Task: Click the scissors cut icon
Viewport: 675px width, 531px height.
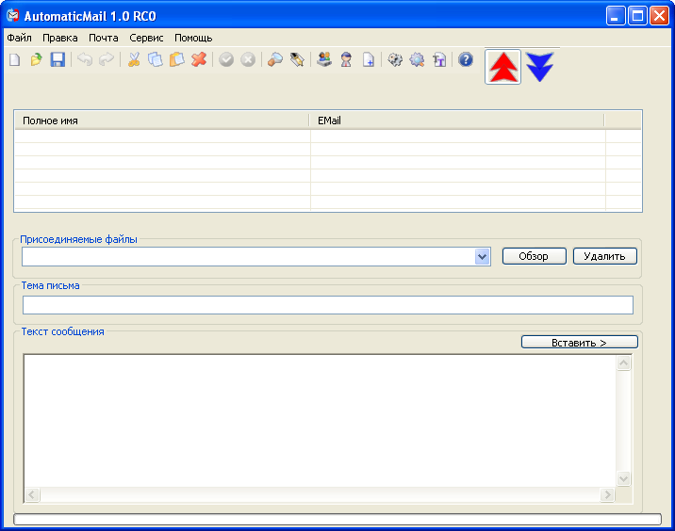Action: [134, 60]
